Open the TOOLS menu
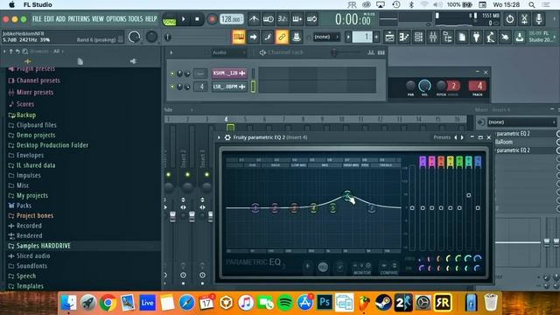560x315 pixels. tap(136, 19)
